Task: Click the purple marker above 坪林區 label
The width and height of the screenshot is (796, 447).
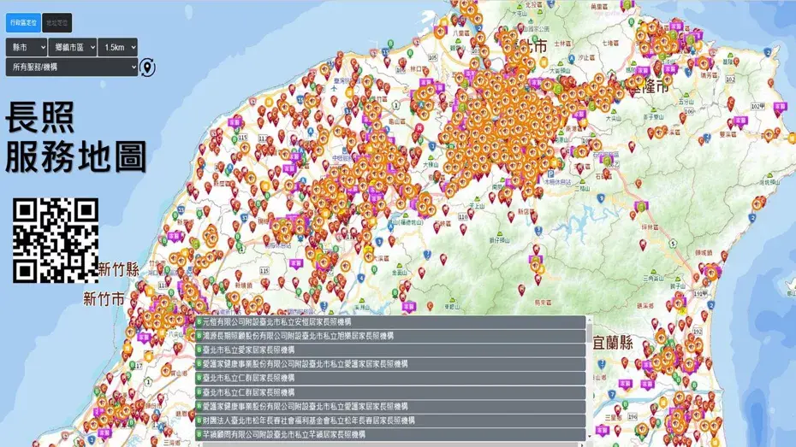Action: click(x=641, y=207)
